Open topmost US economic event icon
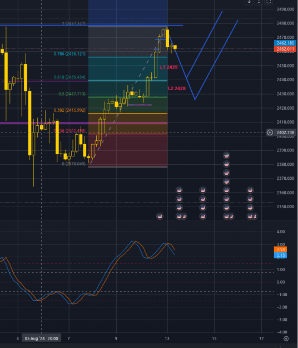298x348 pixels. click(226, 155)
